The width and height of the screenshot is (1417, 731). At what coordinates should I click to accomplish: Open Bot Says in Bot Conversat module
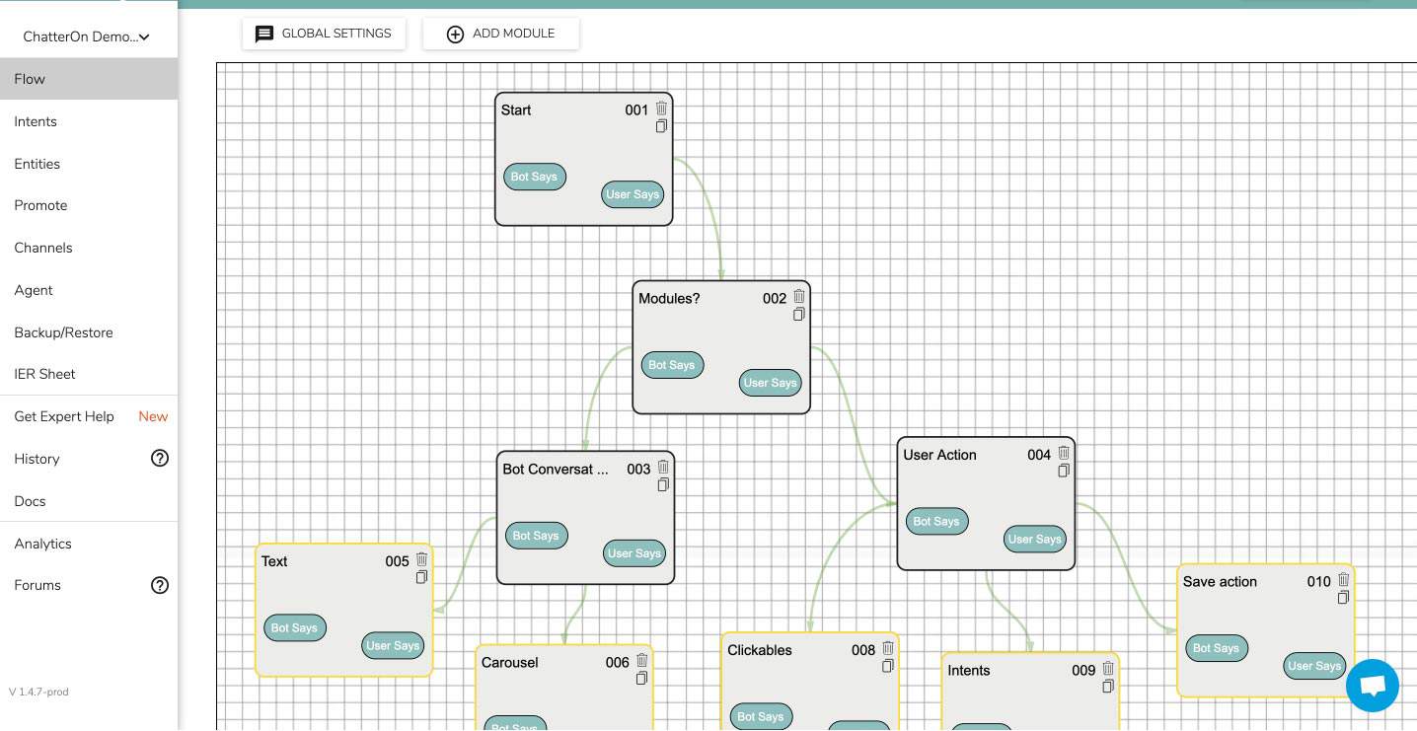536,536
